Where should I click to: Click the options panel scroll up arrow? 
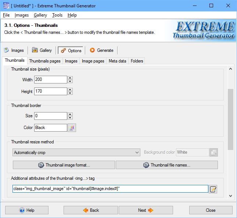230,69
